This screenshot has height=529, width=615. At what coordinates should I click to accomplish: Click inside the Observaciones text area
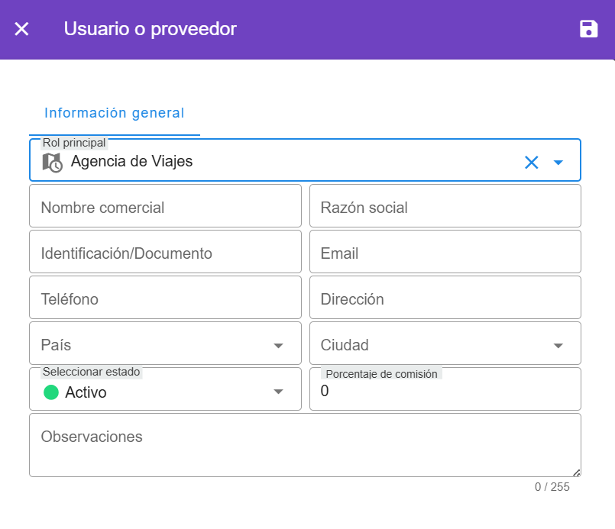(304, 447)
